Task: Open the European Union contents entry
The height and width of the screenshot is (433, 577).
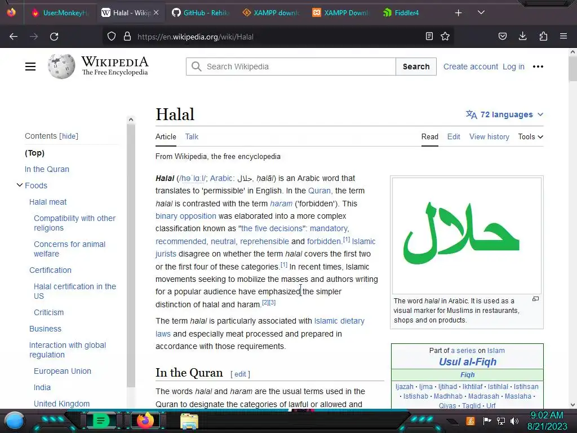Action: click(x=62, y=371)
